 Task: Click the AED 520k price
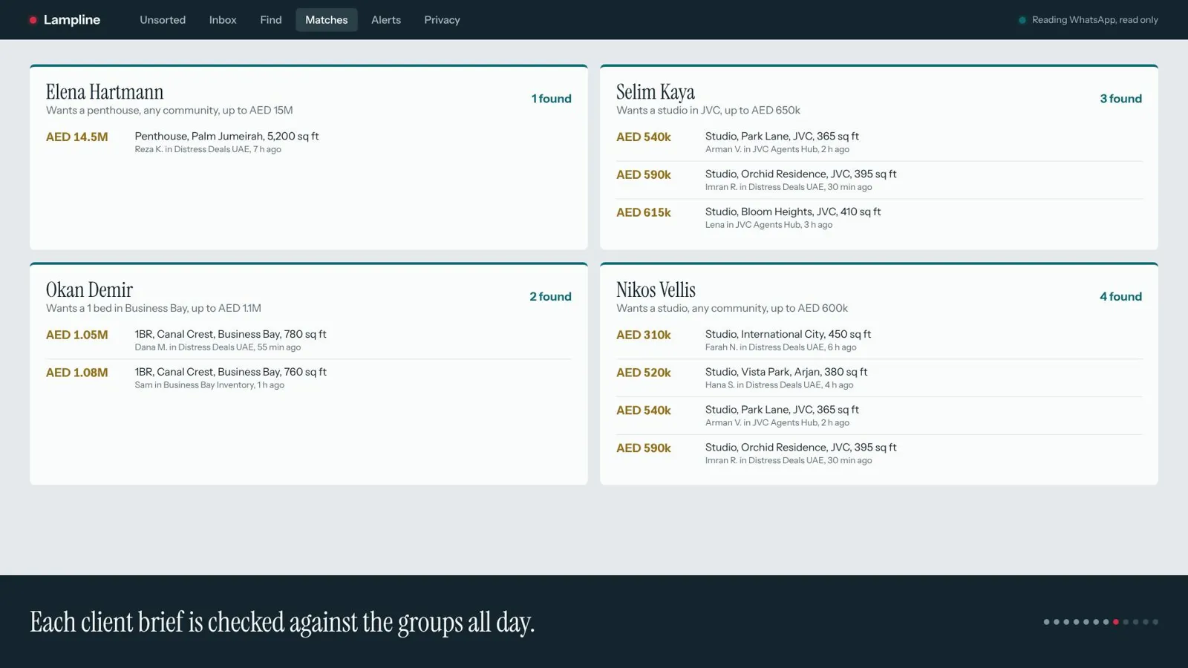(x=644, y=373)
